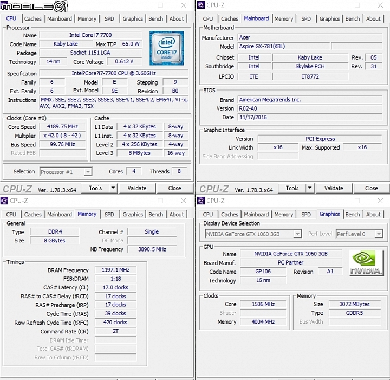Click GPU memory type GDDR5
This screenshot has height=380, width=390.
(355, 313)
